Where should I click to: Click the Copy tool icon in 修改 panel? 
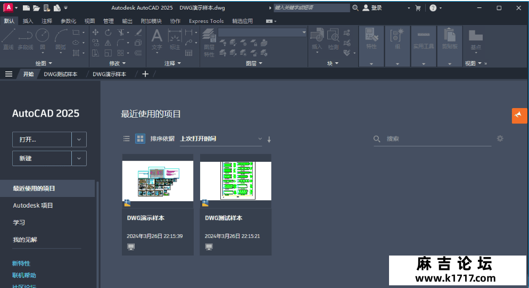pyautogui.click(x=95, y=43)
